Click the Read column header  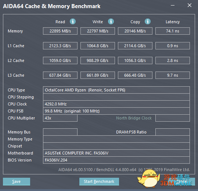60,22
